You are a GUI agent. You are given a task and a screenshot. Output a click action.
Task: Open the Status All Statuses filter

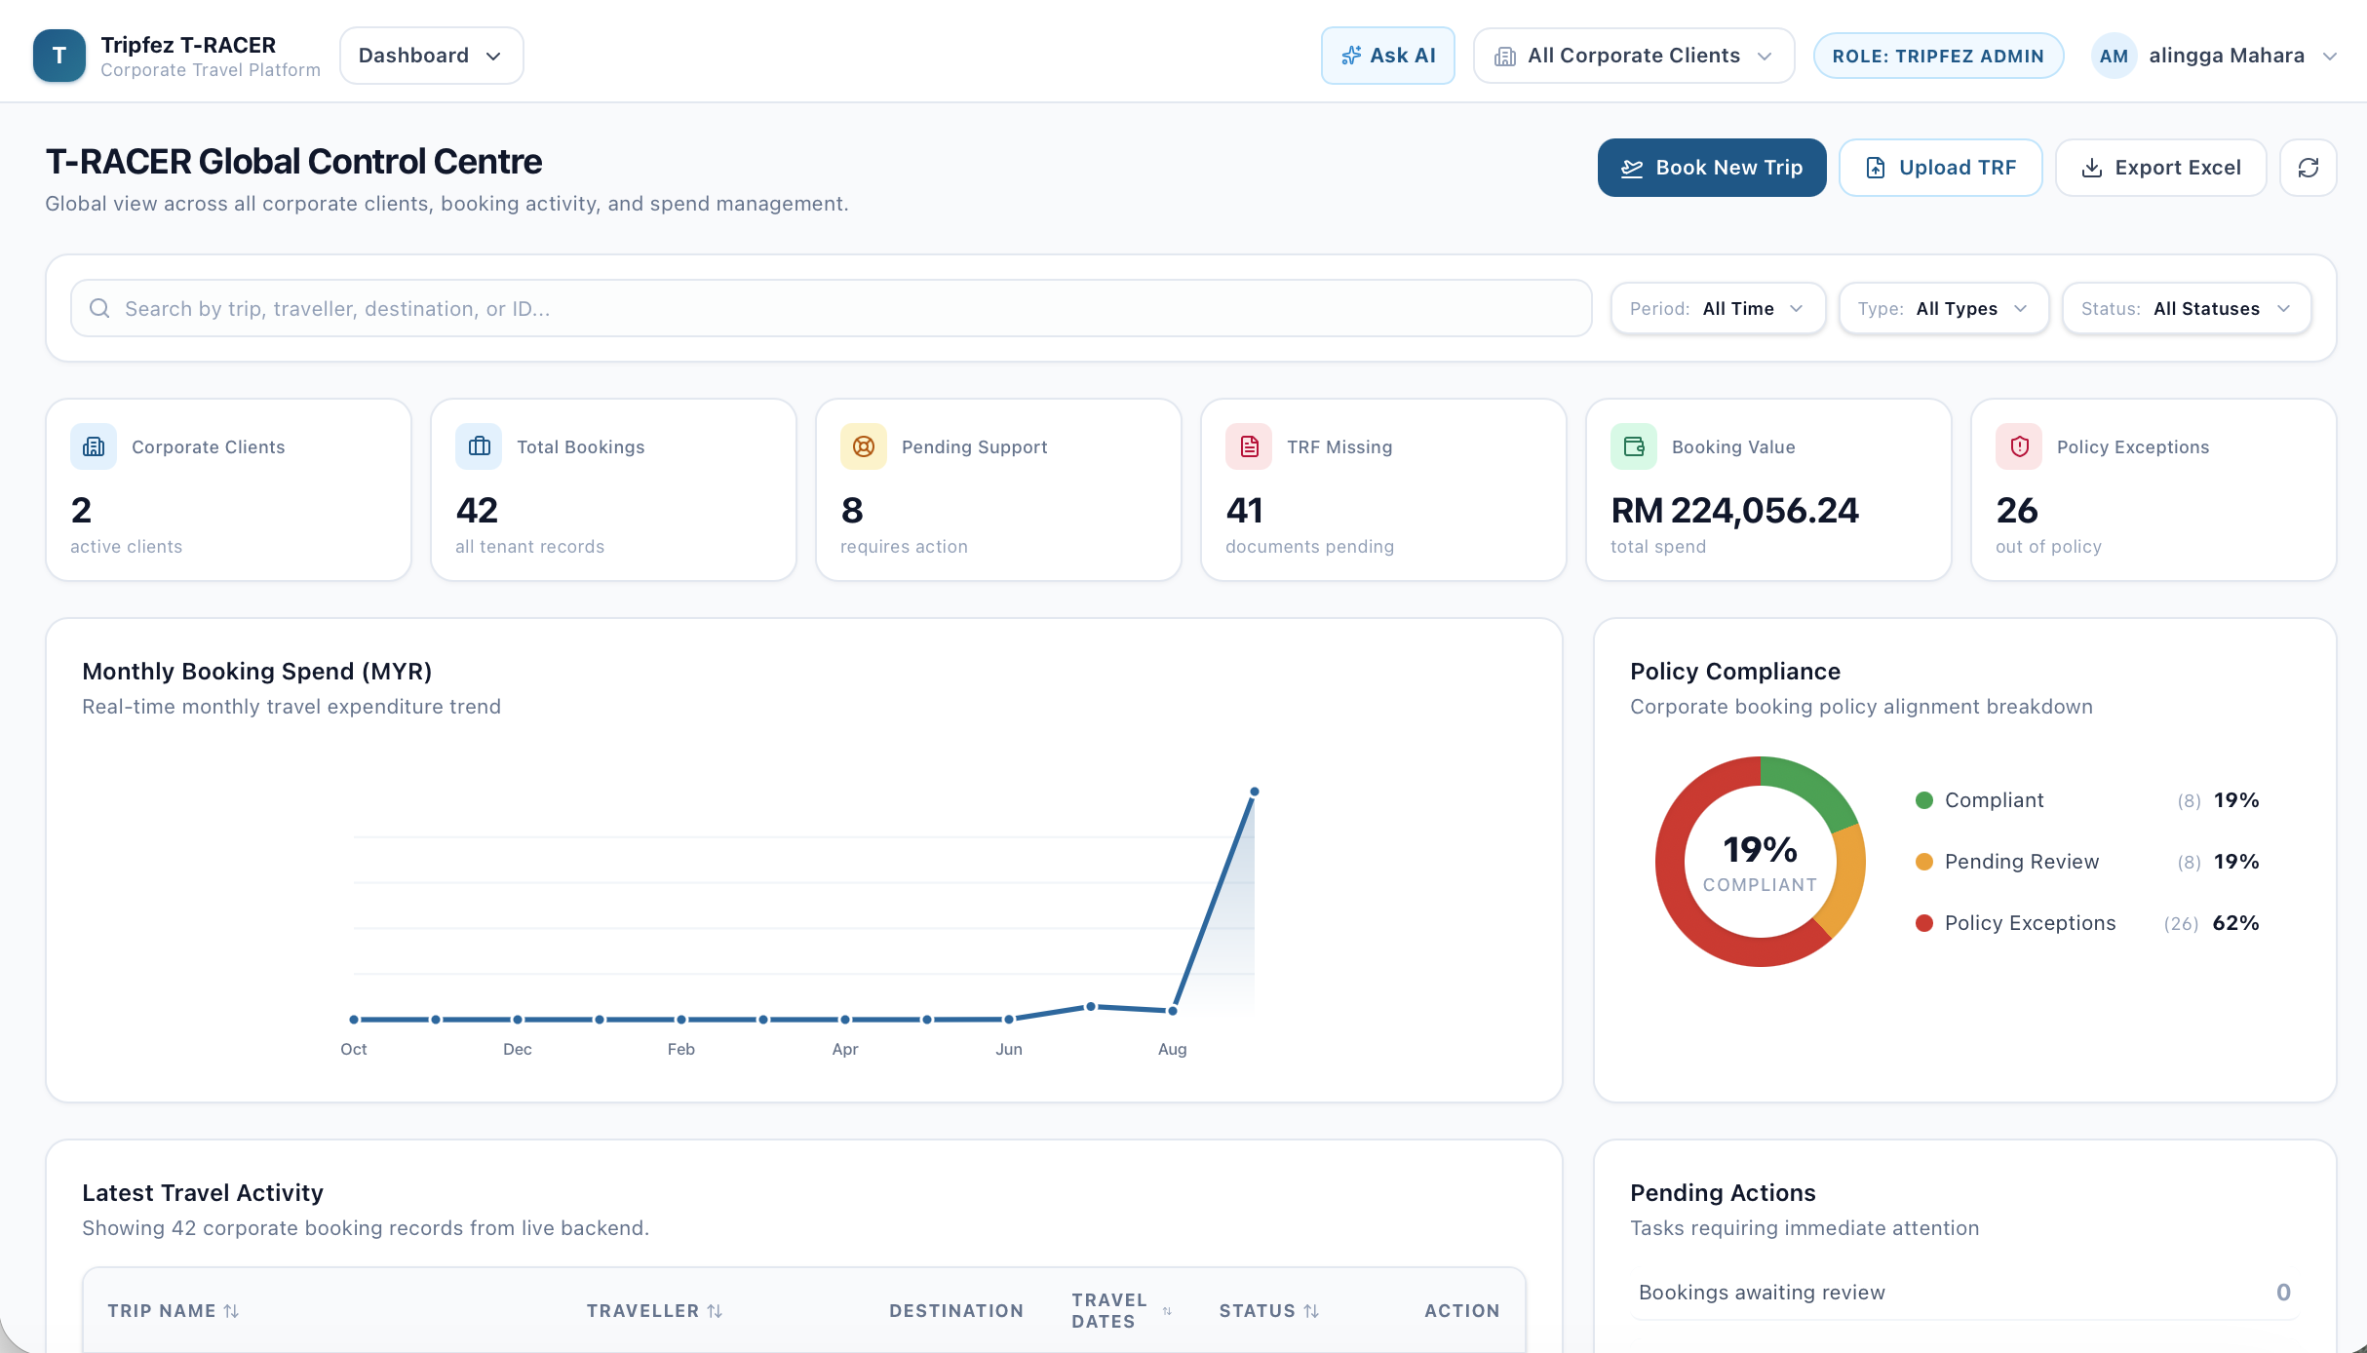coord(2186,308)
